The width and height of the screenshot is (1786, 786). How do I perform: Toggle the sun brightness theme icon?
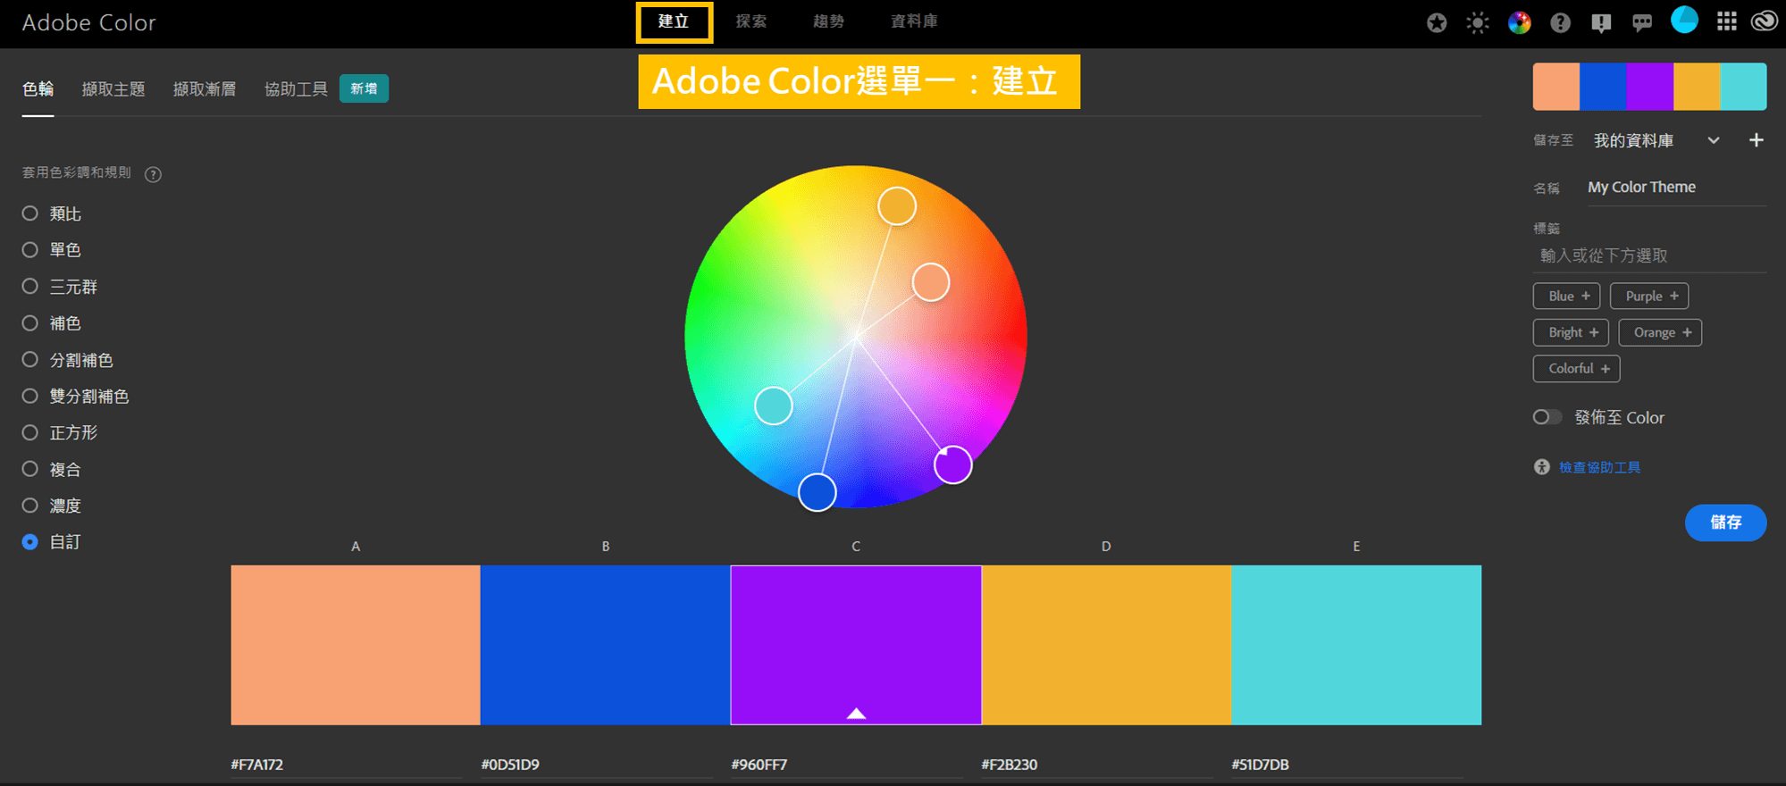[x=1478, y=22]
